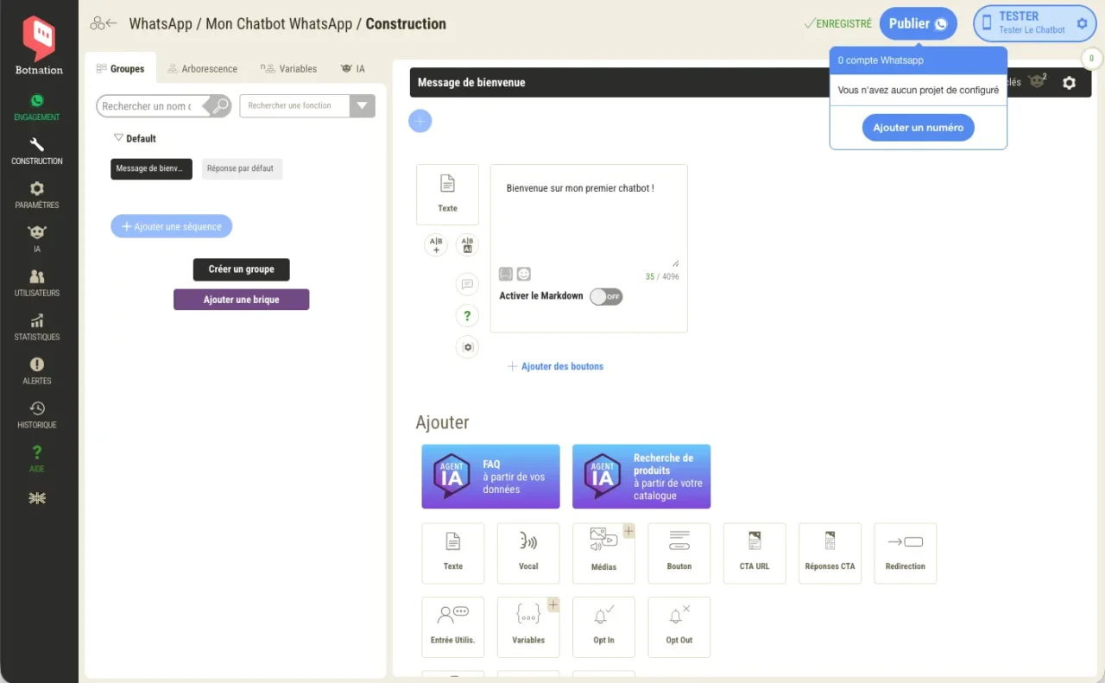Add an Agent IA FAQ block

(x=490, y=477)
